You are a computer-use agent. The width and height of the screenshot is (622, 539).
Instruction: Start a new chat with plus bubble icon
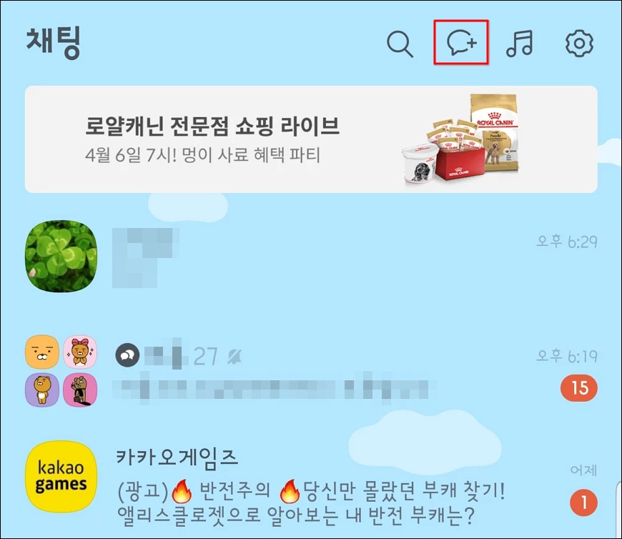461,42
